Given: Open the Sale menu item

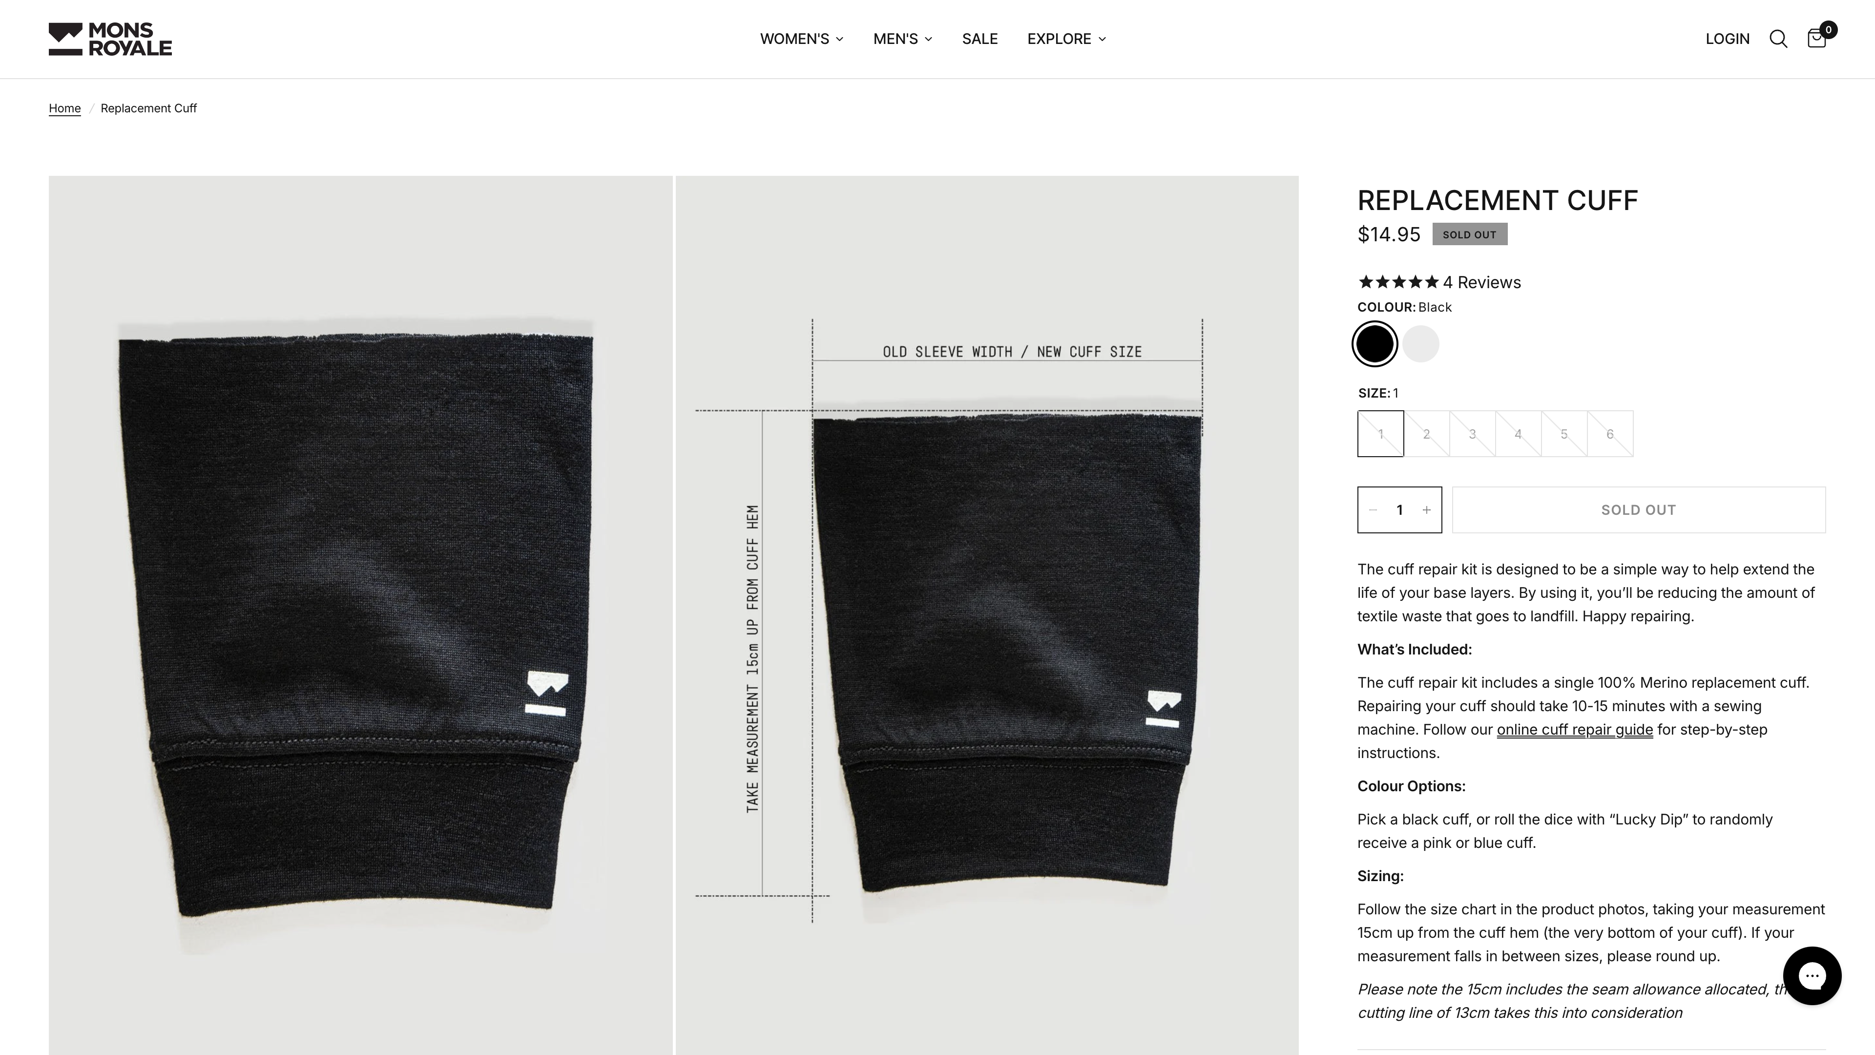Looking at the screenshot, I should point(979,39).
